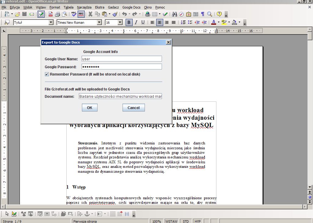
Task: Select Justified alignment button
Action: point(174,23)
